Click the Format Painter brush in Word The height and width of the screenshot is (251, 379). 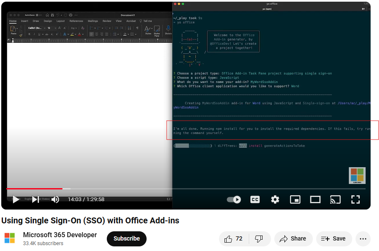(x=21, y=36)
